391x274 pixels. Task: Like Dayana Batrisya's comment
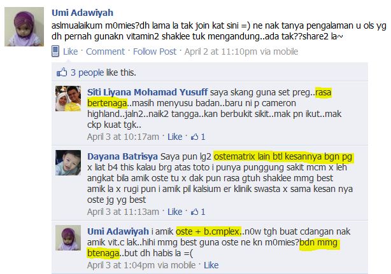pos(174,212)
